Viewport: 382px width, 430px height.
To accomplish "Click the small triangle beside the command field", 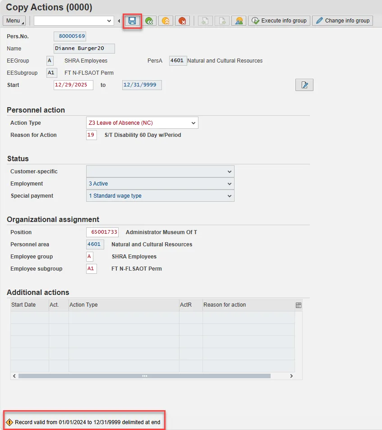I will coord(119,21).
